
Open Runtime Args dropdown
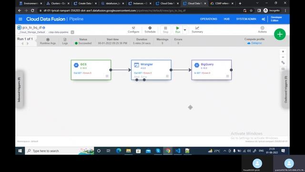click(x=48, y=41)
